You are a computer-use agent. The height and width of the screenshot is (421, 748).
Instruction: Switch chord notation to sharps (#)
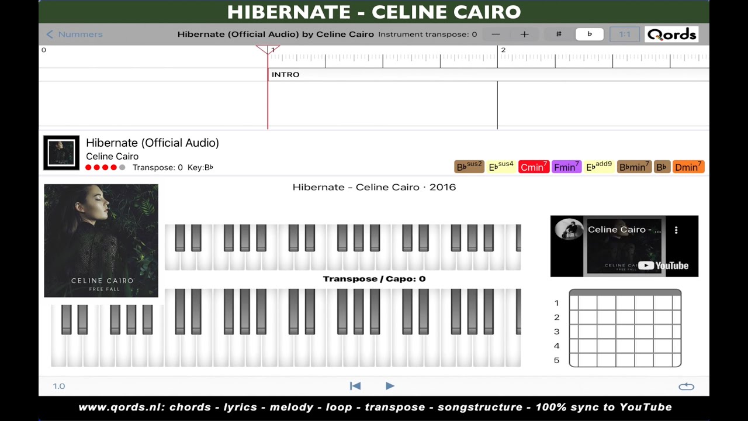click(x=559, y=34)
